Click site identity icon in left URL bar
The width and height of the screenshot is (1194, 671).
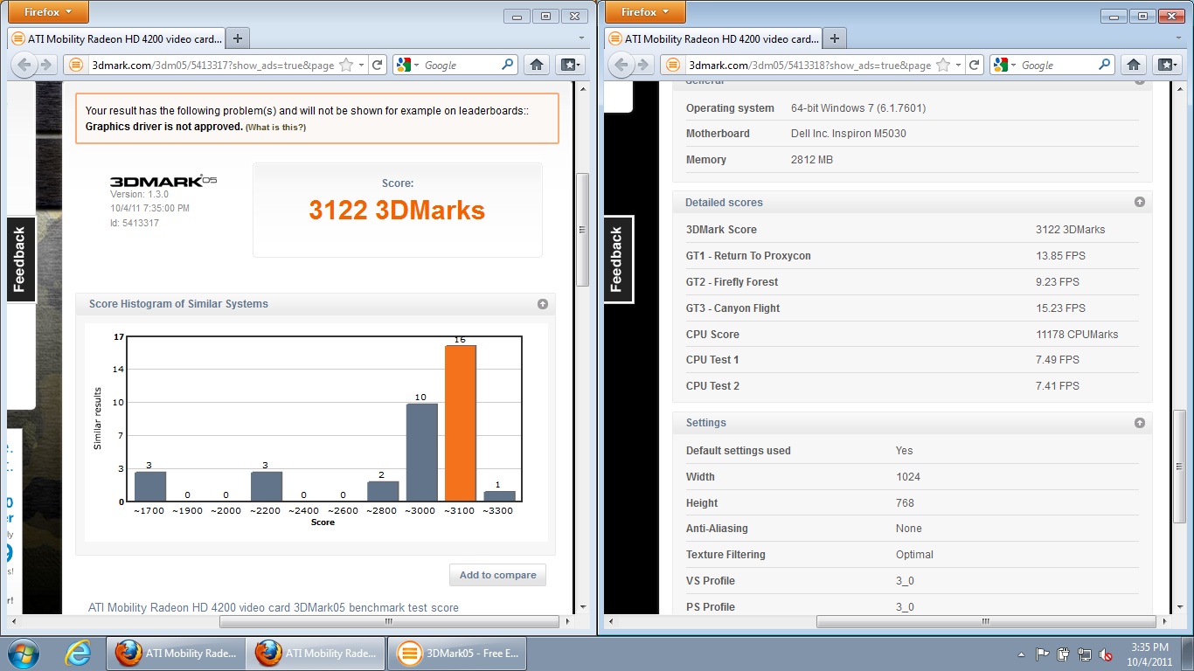pyautogui.click(x=76, y=65)
